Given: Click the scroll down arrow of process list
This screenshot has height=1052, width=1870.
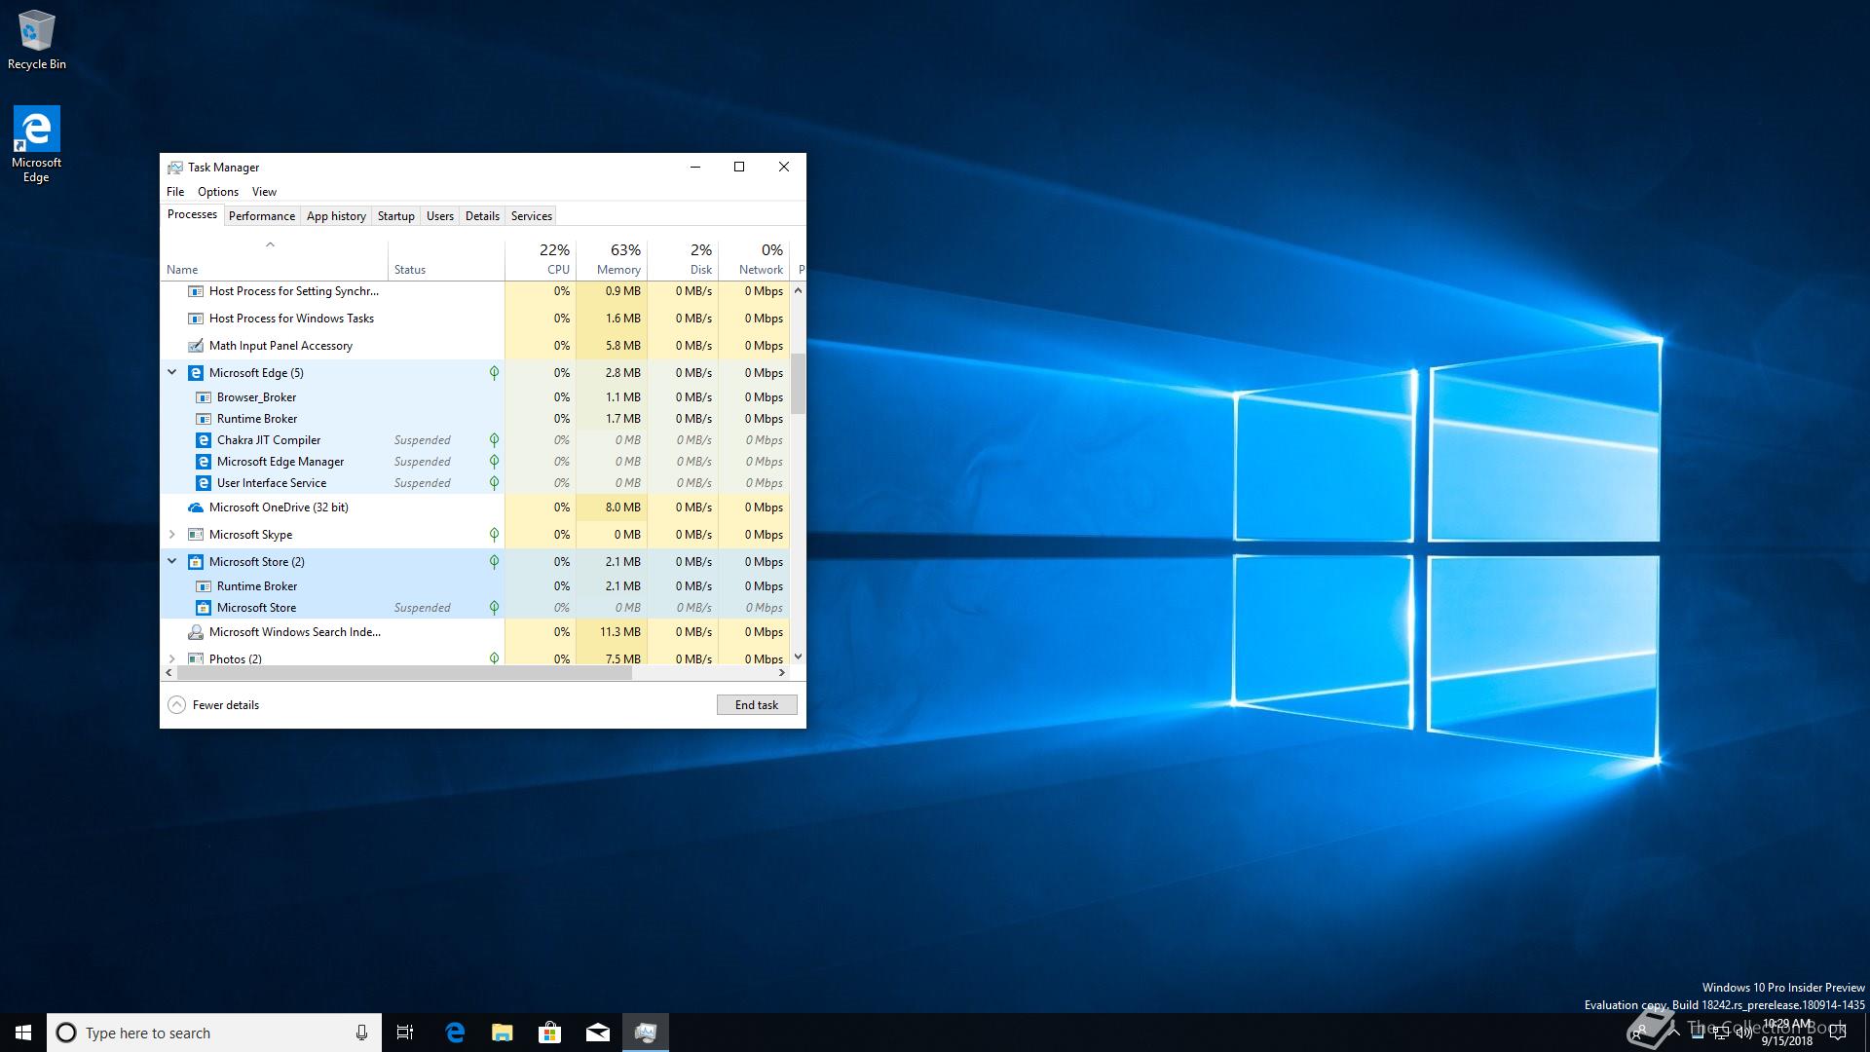Looking at the screenshot, I should 799,657.
